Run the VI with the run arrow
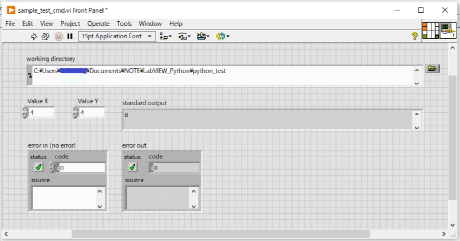The image size is (460, 241). (x=33, y=36)
